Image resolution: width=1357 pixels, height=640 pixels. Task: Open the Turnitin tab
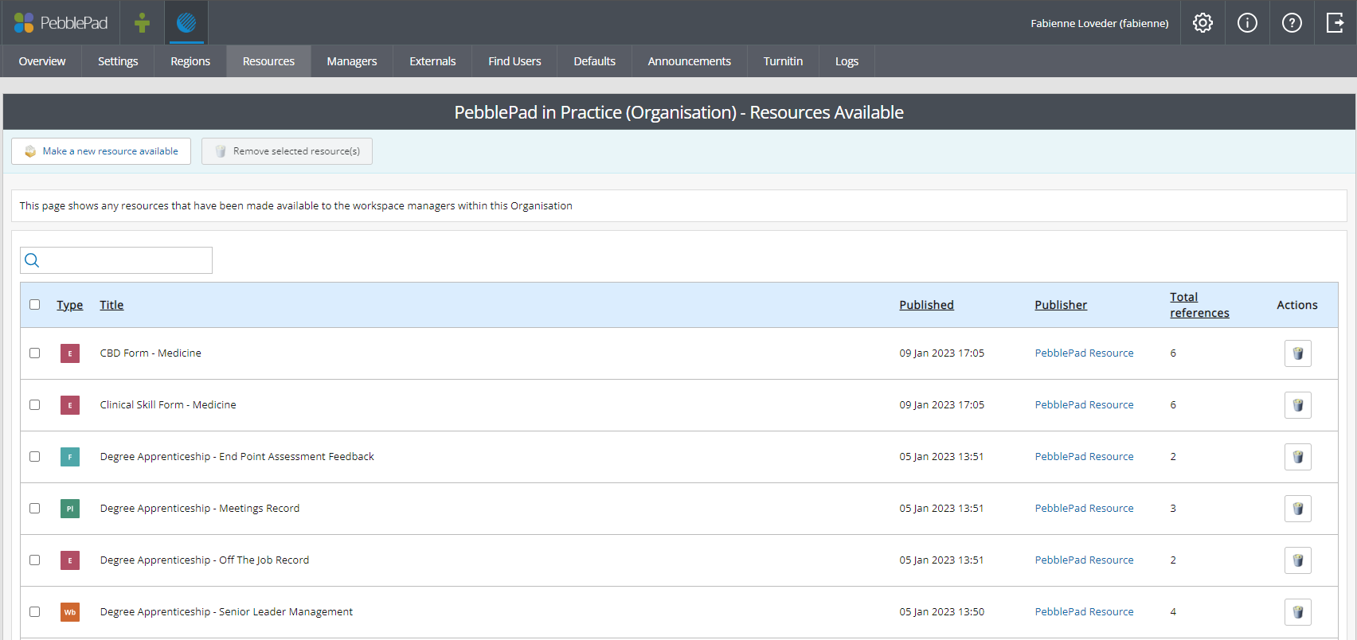(x=783, y=61)
